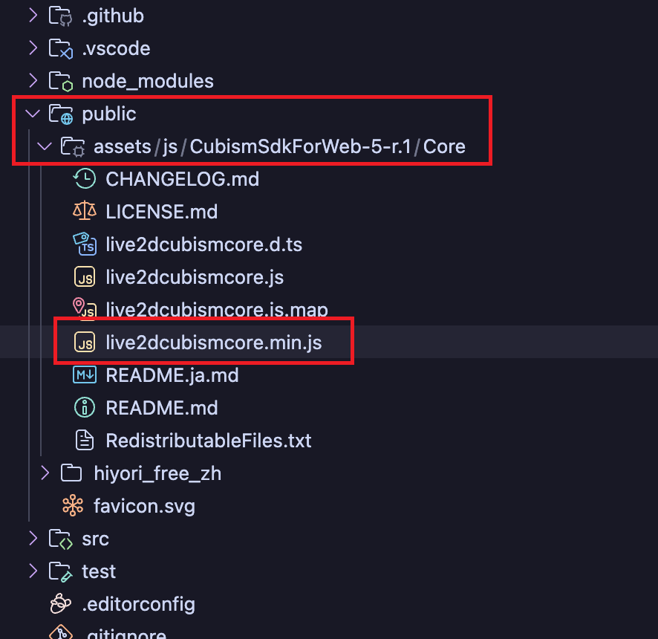Open live2dcubismcore.min.js file

pos(214,343)
